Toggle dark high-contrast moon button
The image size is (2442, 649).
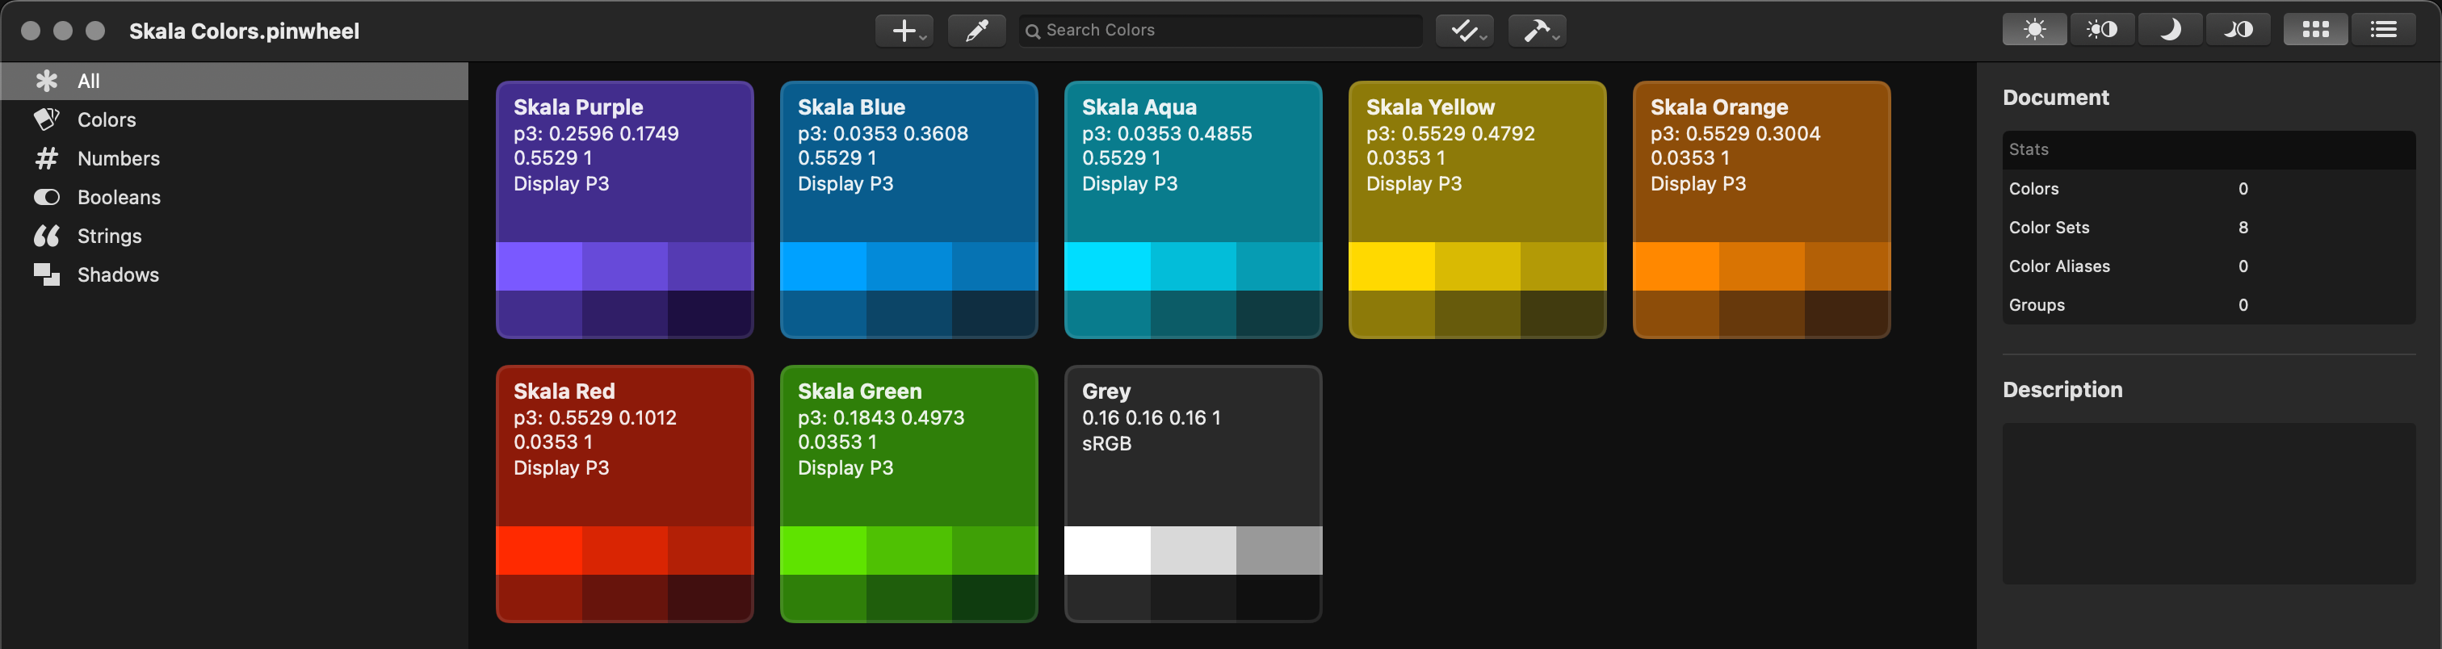pos(2237,31)
